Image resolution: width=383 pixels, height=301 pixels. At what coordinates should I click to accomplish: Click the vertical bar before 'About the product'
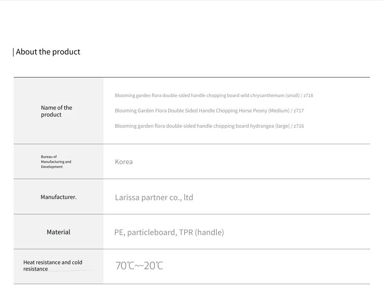(x=13, y=52)
